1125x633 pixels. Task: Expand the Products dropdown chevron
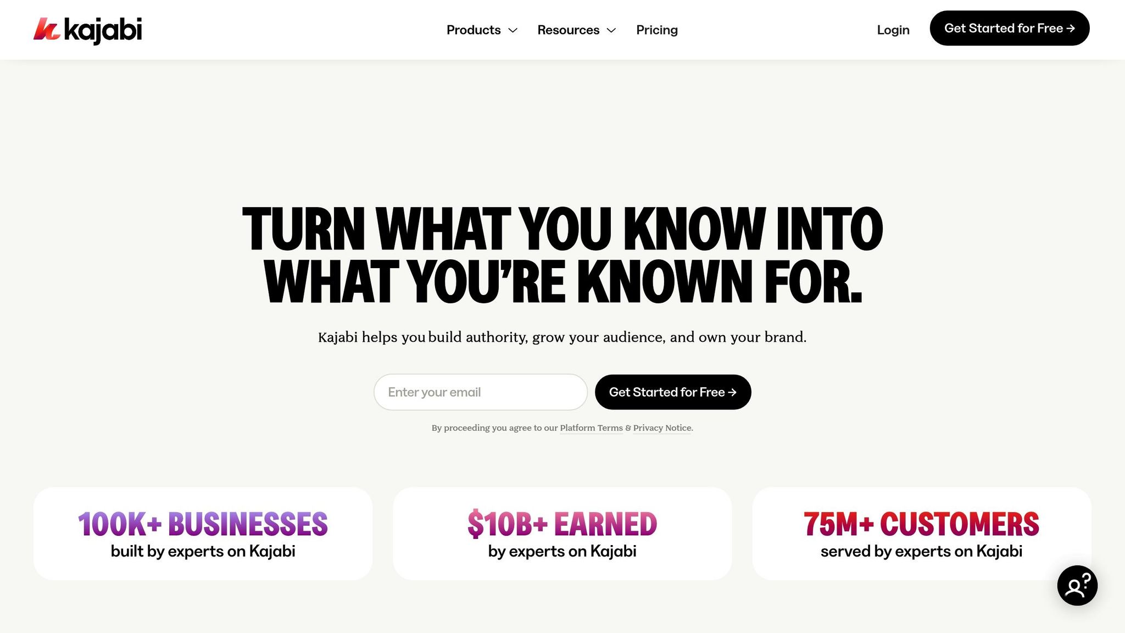point(513,30)
